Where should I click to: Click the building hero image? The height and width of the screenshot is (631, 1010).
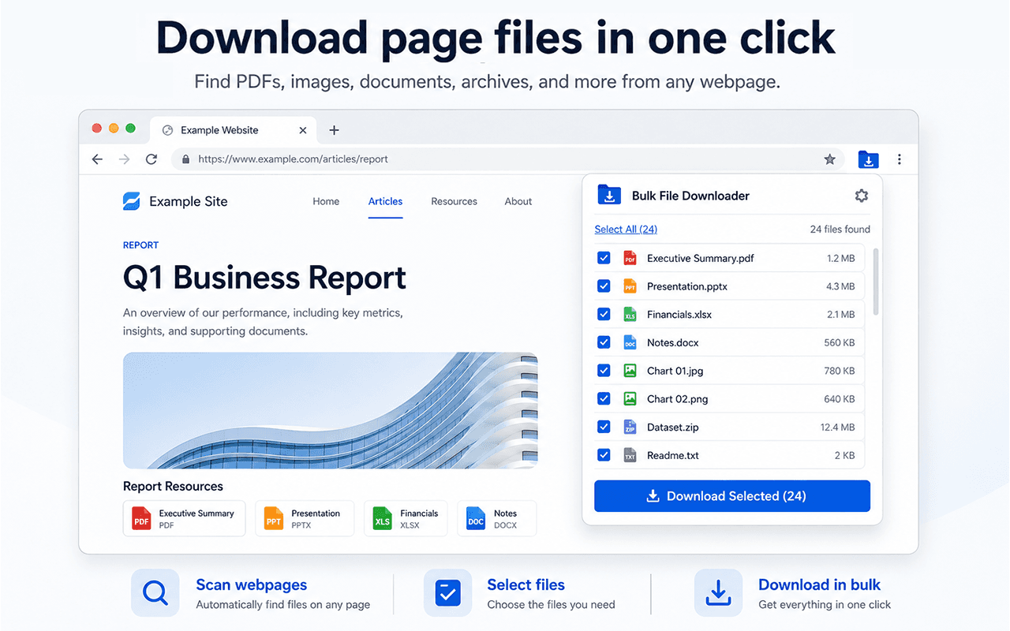pyautogui.click(x=330, y=410)
